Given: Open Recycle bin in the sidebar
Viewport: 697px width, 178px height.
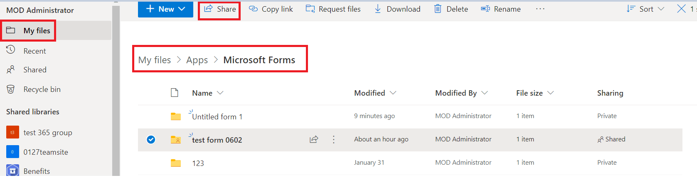Looking at the screenshot, I should [x=42, y=89].
